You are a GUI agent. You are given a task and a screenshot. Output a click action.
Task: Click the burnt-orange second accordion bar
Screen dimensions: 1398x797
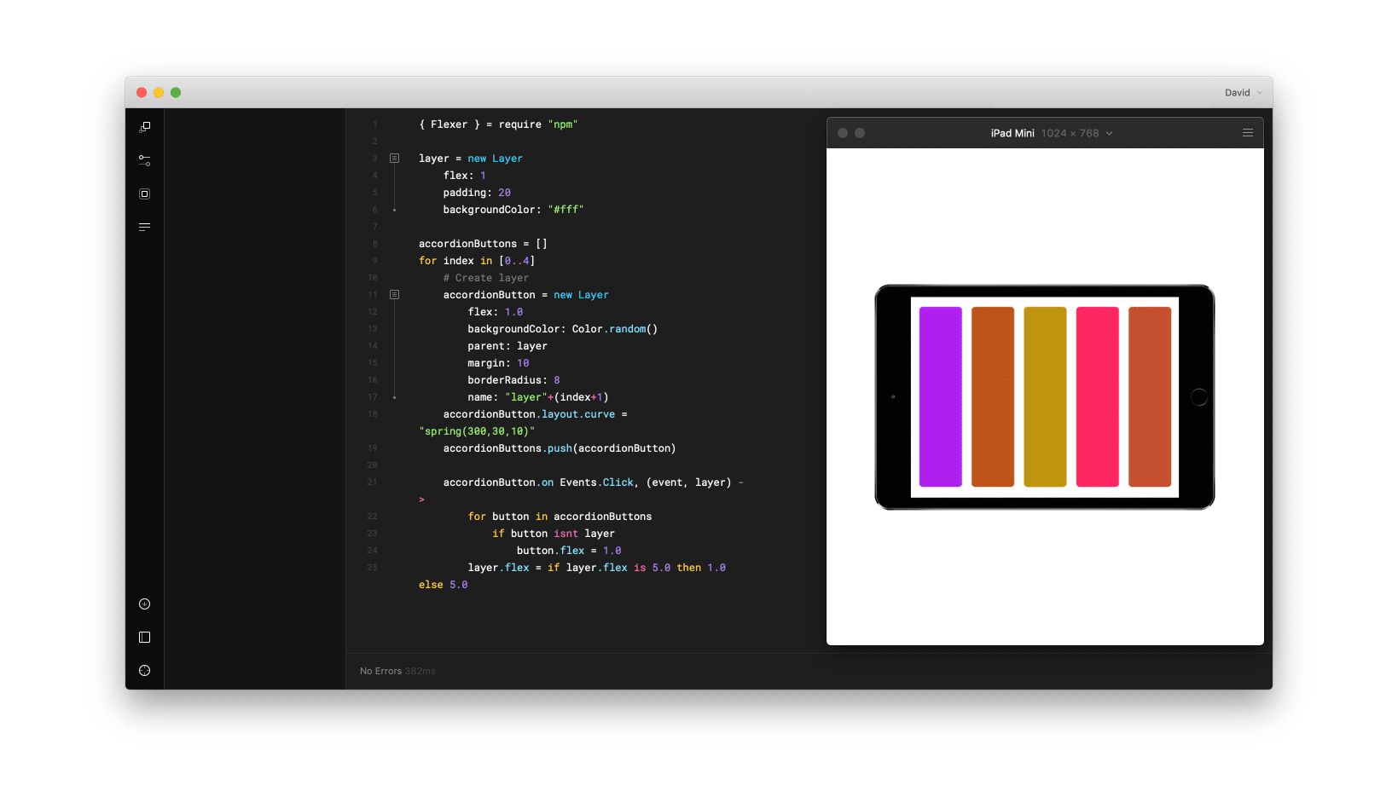point(993,397)
